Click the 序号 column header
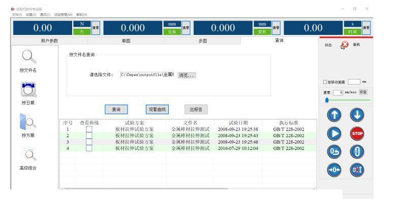 (68, 123)
